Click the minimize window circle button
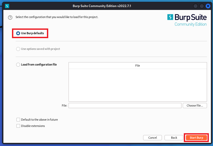The height and width of the screenshot is (146, 213). [x=196, y=6]
